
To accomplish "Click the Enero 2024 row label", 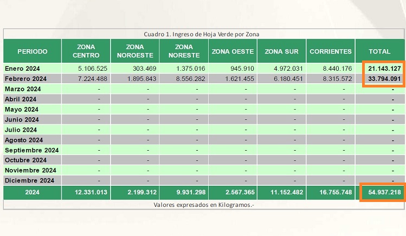I will [22, 69].
